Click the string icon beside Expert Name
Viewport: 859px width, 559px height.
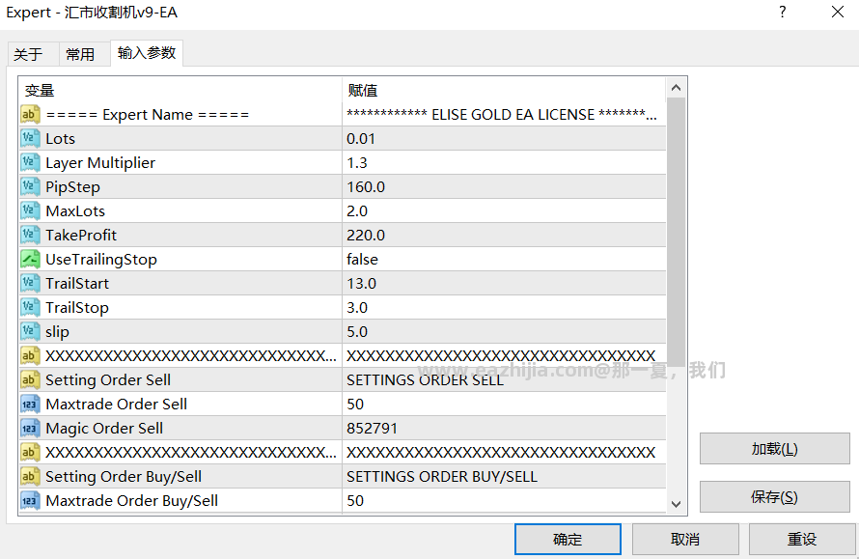30,115
